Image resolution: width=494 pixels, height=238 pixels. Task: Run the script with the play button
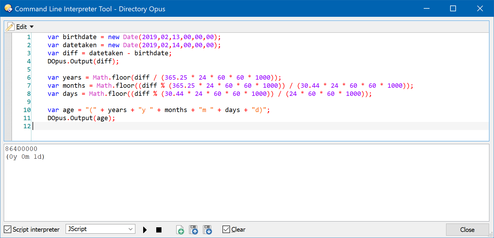coord(145,230)
